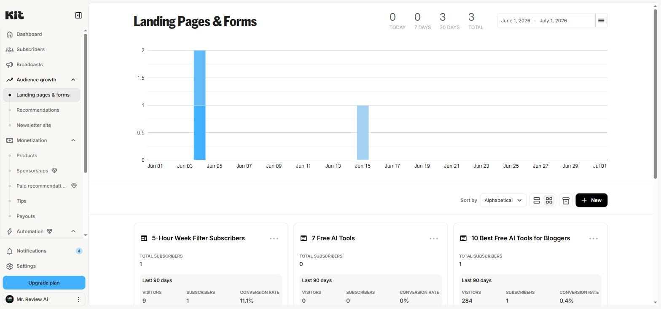Click the Jun 15 chart bar
This screenshot has width=661, height=309.
pos(363,133)
